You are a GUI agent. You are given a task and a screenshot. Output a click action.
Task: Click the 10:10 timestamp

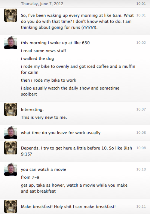pos(141,169)
